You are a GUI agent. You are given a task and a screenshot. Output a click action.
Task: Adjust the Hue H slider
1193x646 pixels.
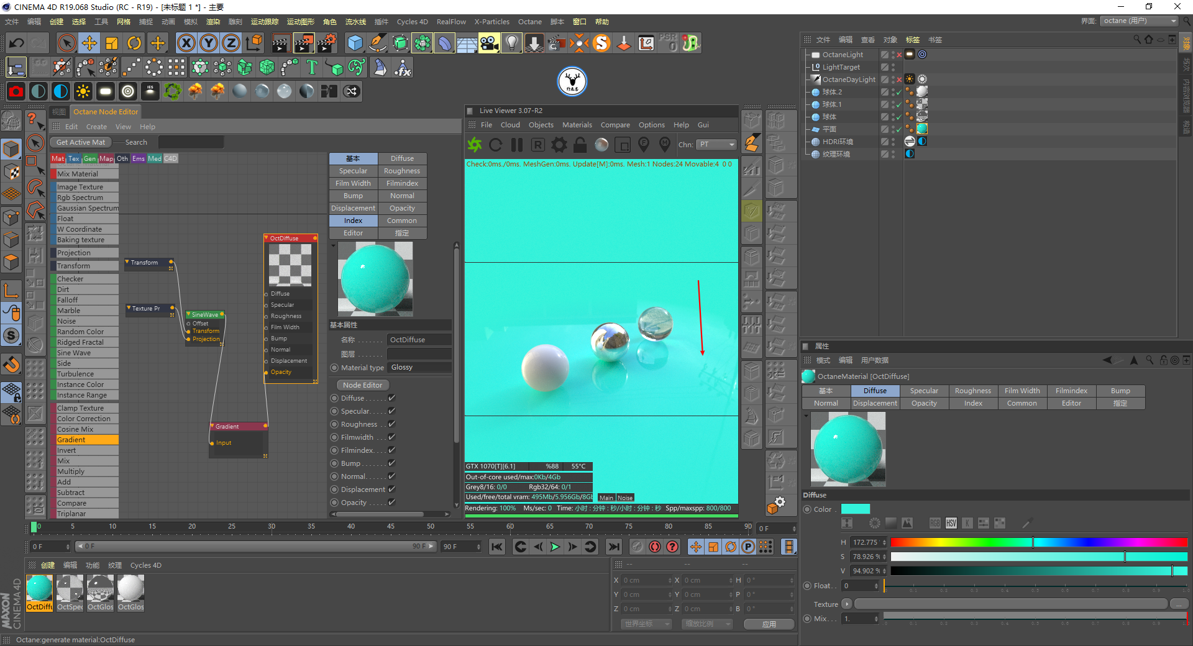(1039, 542)
